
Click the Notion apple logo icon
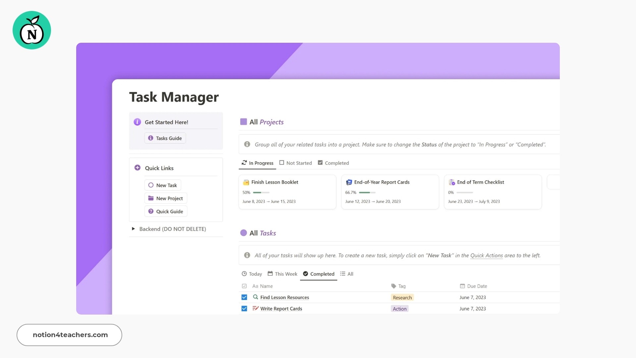coord(31,30)
